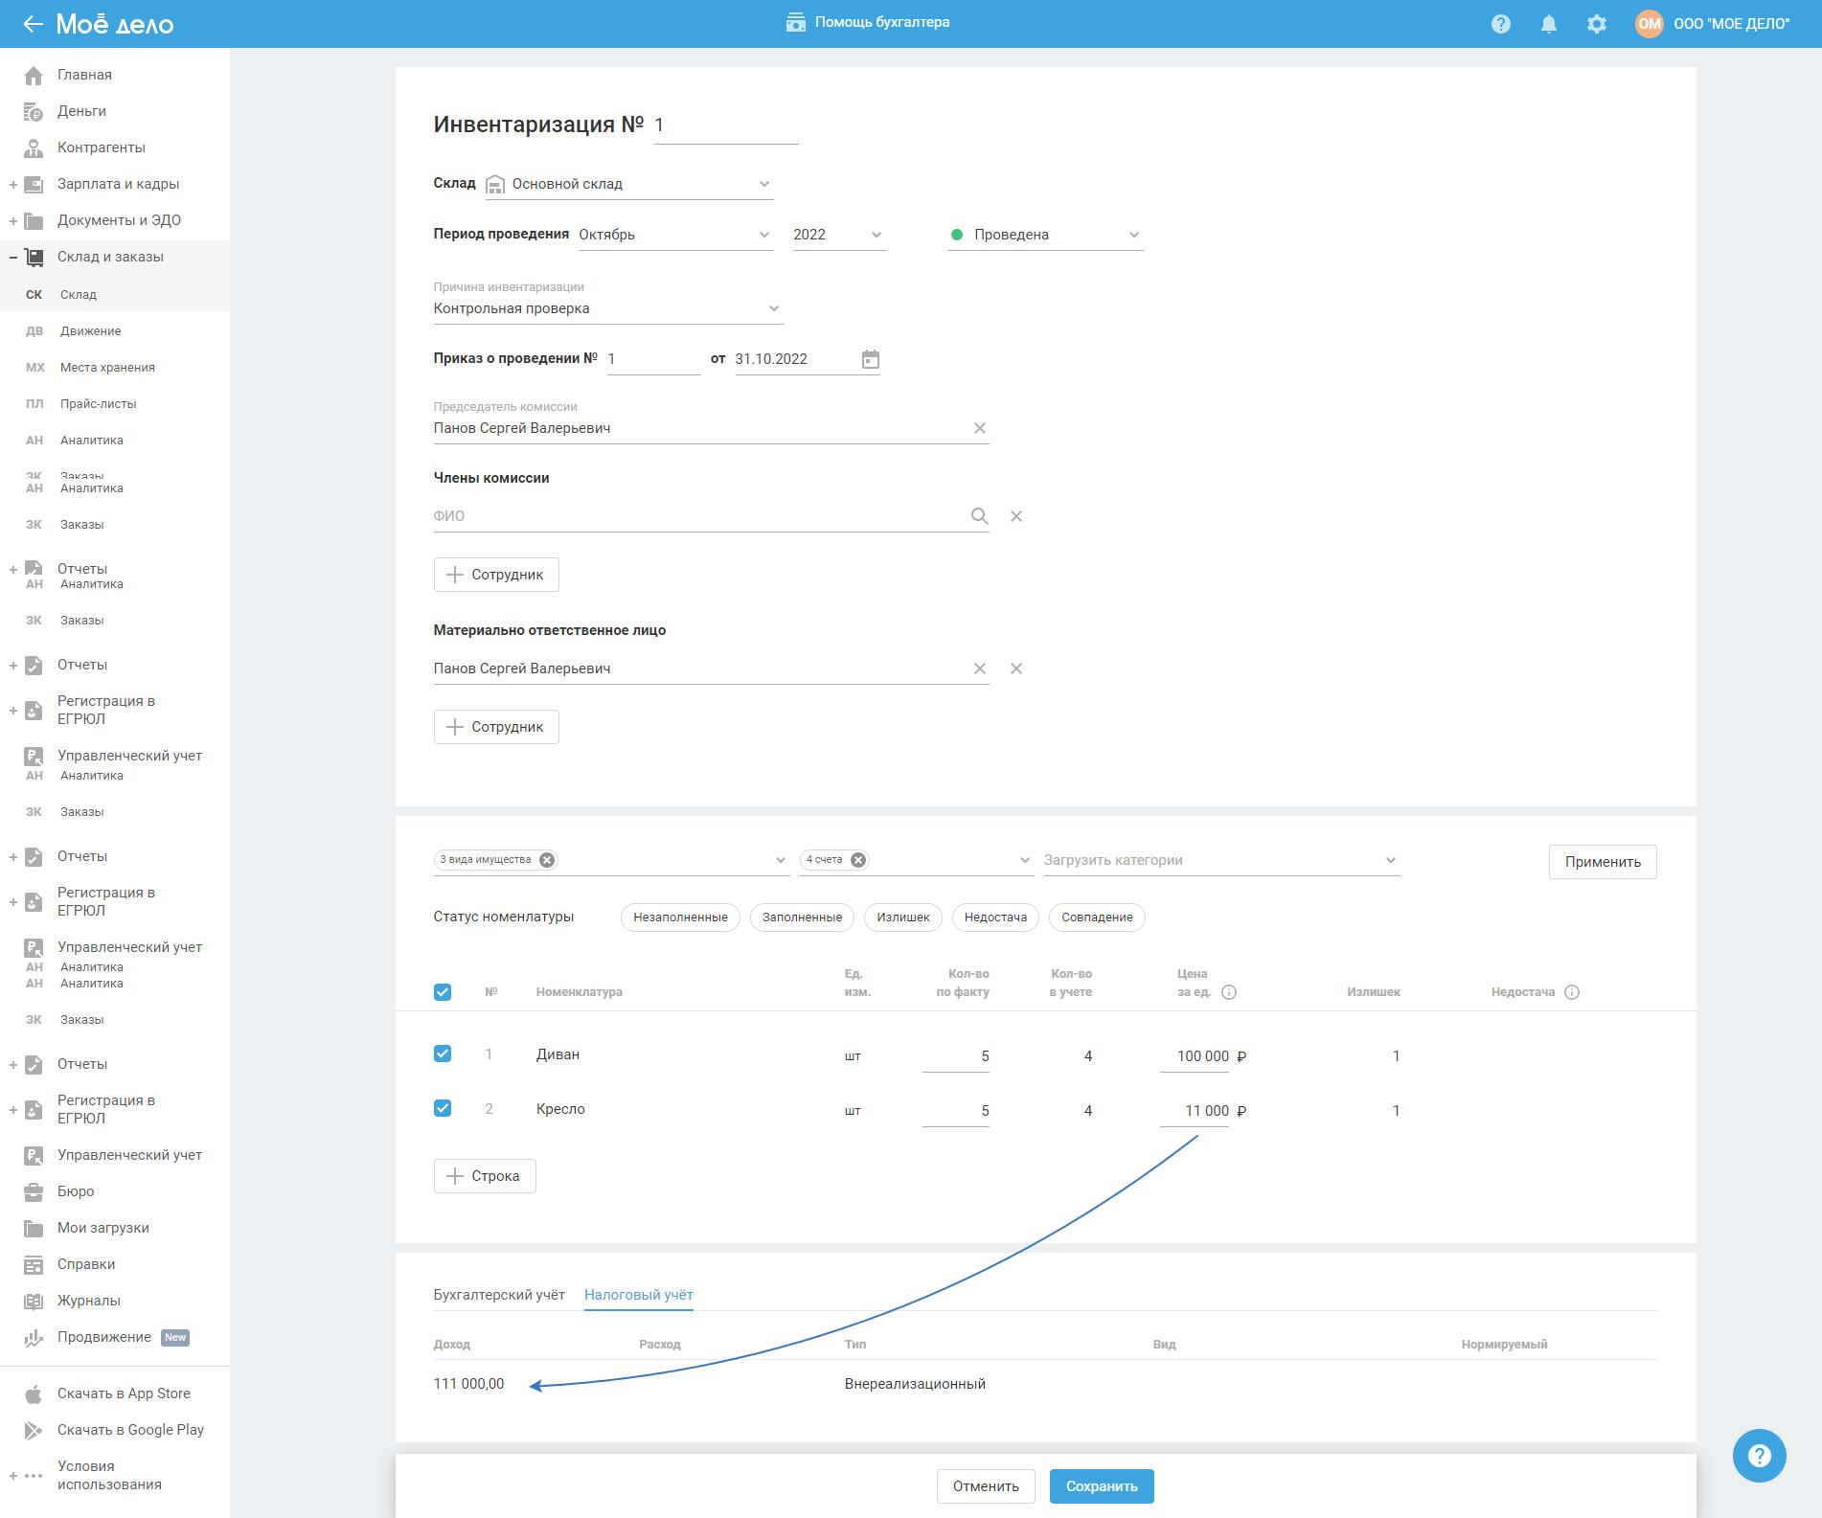Click search icon in commission members field
This screenshot has height=1518, width=1822.
[x=978, y=516]
